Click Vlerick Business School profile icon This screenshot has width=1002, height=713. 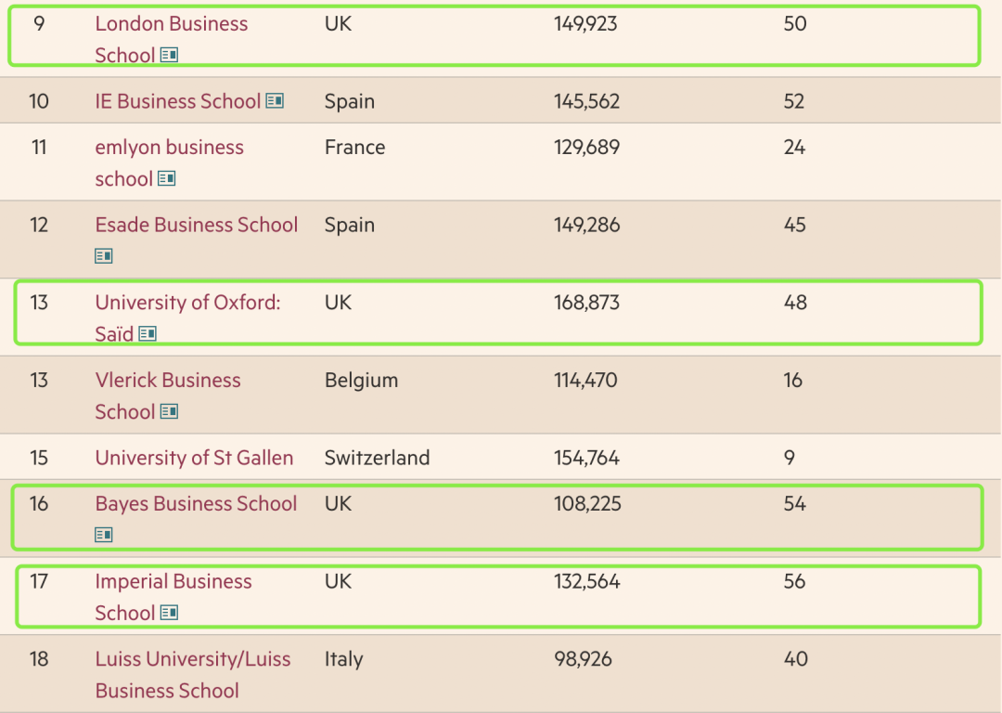coord(170,411)
